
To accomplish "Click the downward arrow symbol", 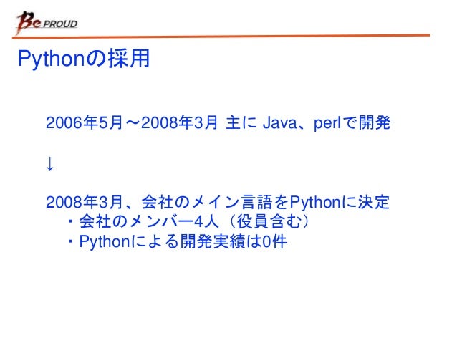I will [x=50, y=163].
